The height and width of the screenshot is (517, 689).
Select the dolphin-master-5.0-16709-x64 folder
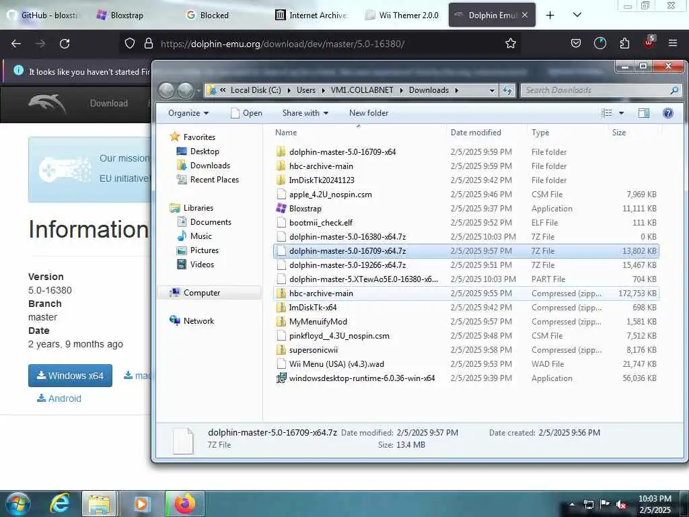pos(466,151)
